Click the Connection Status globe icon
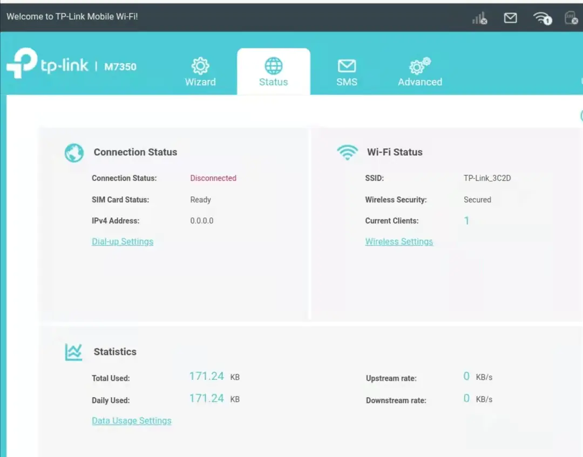 [x=74, y=153]
